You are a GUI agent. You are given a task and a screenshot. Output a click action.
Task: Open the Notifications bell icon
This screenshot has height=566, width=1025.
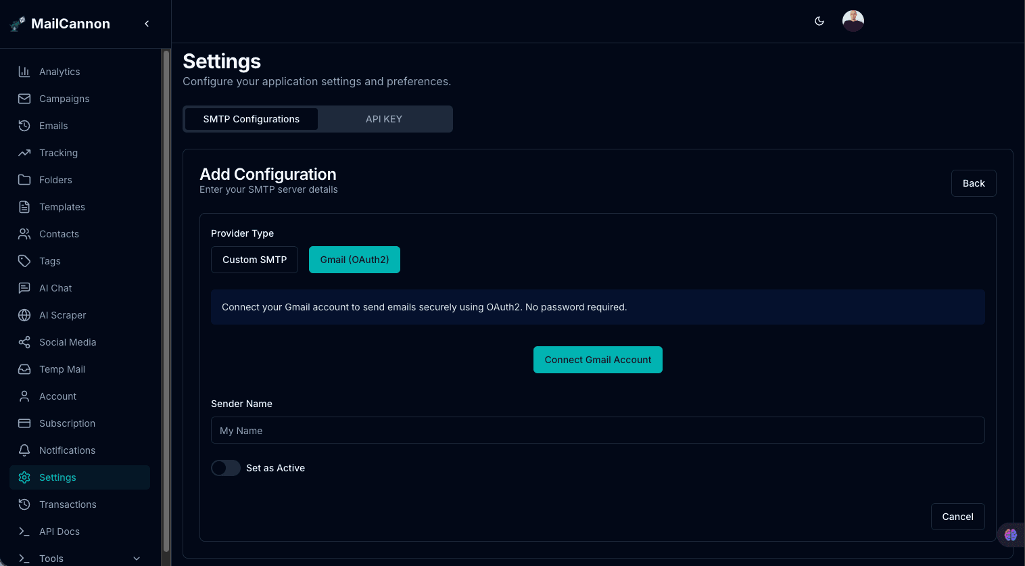click(24, 450)
